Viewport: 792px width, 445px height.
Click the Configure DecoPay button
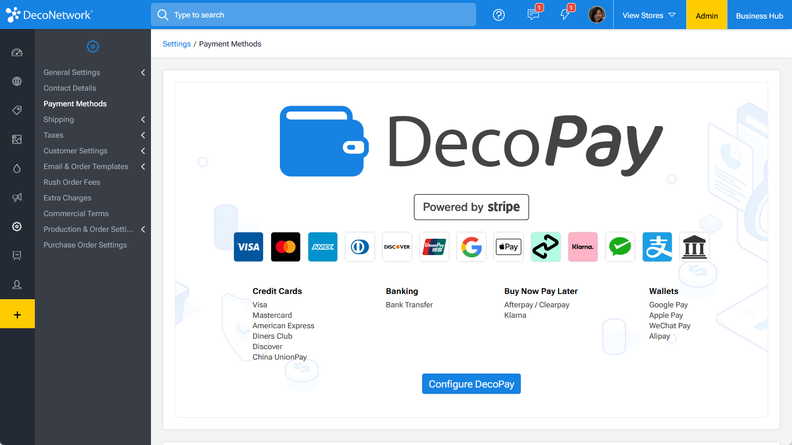(471, 383)
